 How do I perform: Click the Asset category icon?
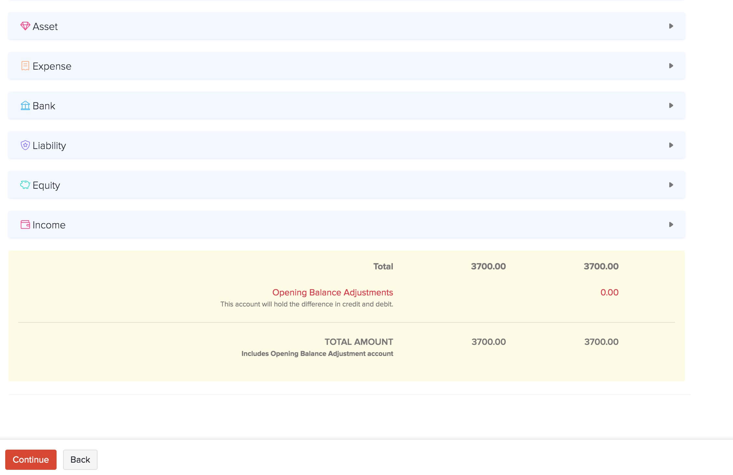point(25,26)
